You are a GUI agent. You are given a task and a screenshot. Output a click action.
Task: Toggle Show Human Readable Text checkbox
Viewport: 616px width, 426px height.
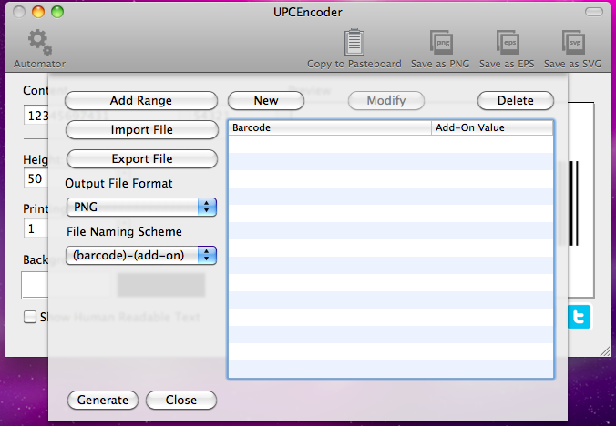[x=30, y=317]
